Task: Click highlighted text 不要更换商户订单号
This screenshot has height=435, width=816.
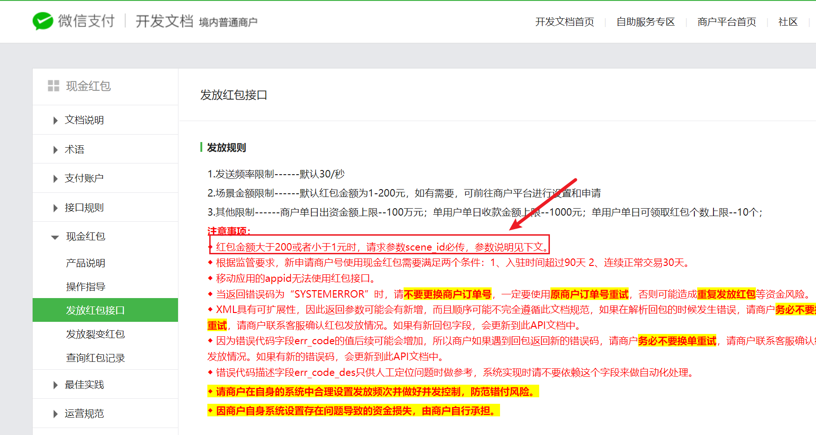Action: pos(448,294)
